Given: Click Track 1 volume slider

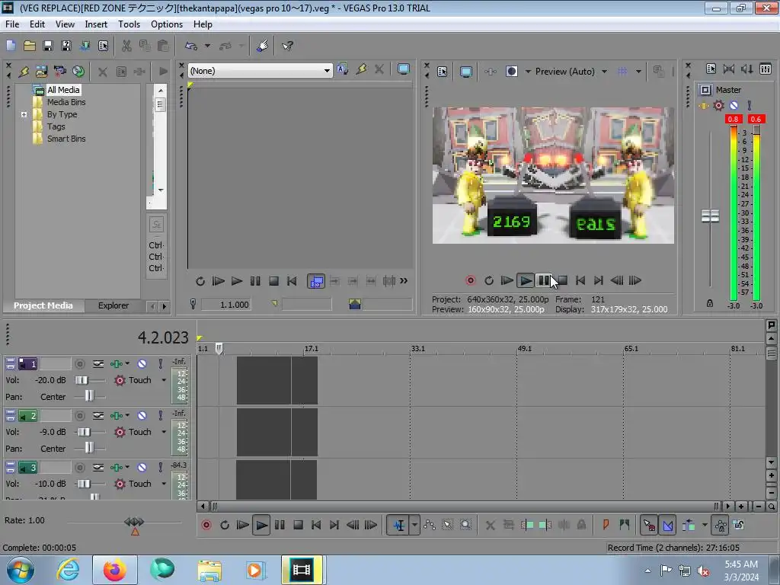Looking at the screenshot, I should (x=82, y=381).
